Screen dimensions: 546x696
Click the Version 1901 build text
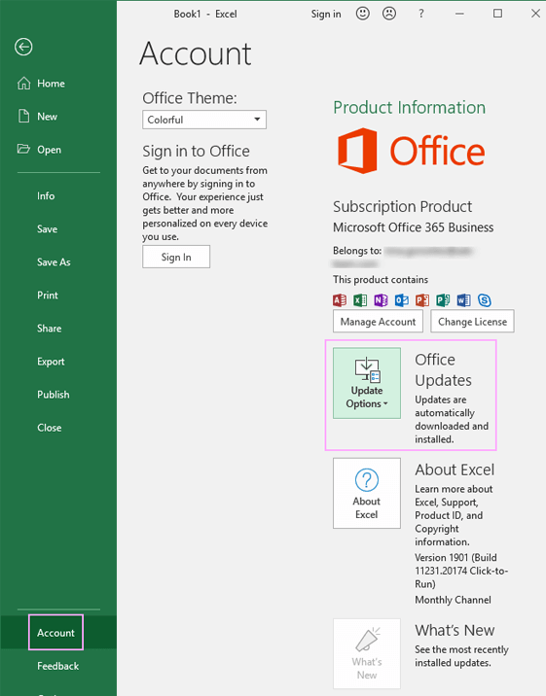[x=461, y=571]
